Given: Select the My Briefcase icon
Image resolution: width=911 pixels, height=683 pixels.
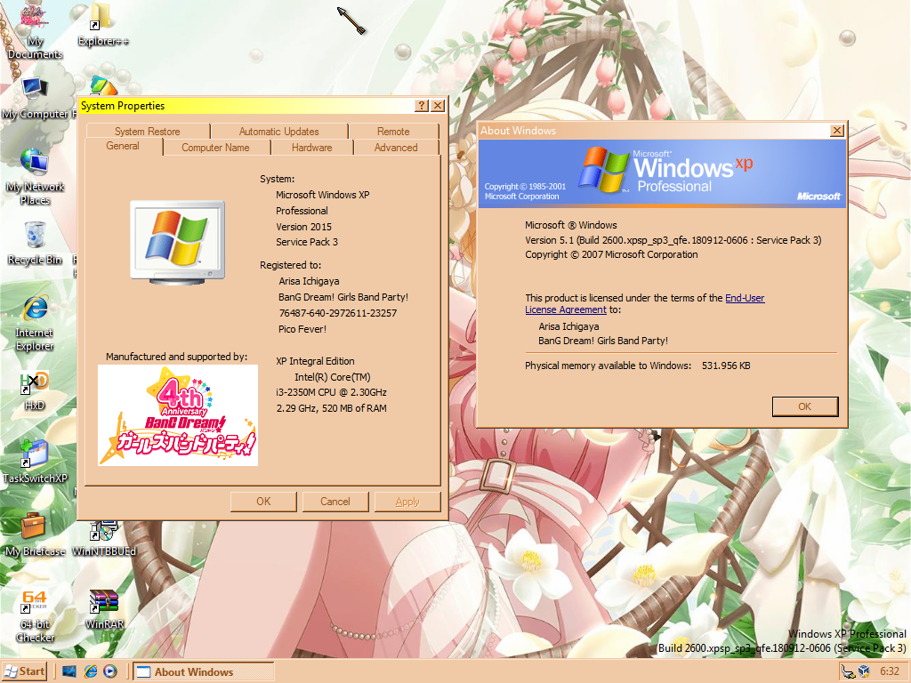Looking at the screenshot, I should (35, 535).
